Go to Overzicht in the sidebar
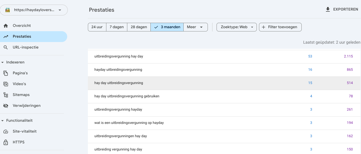Image resolution: width=361 pixels, height=154 pixels. click(33, 26)
